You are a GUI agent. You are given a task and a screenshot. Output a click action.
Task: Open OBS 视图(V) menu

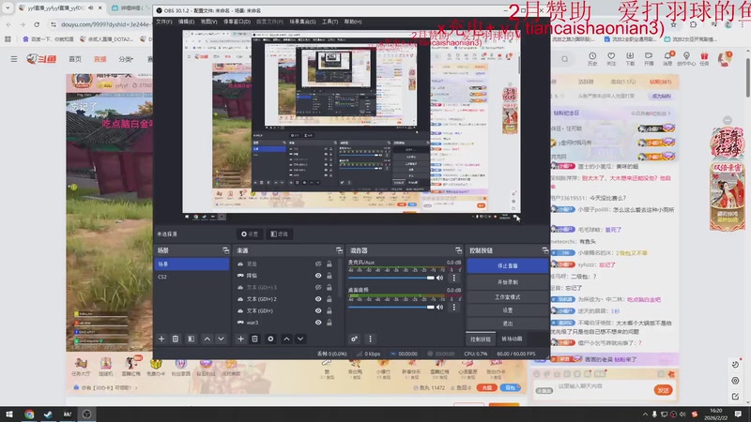point(208,22)
